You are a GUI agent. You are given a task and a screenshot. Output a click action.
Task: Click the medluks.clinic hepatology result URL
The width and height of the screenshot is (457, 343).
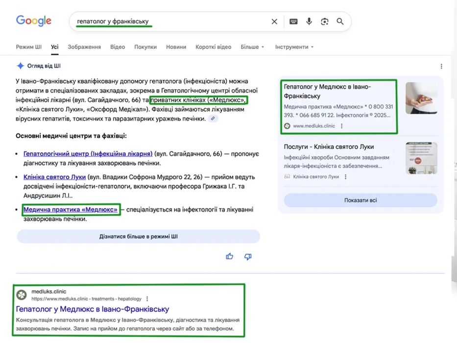pos(86,299)
